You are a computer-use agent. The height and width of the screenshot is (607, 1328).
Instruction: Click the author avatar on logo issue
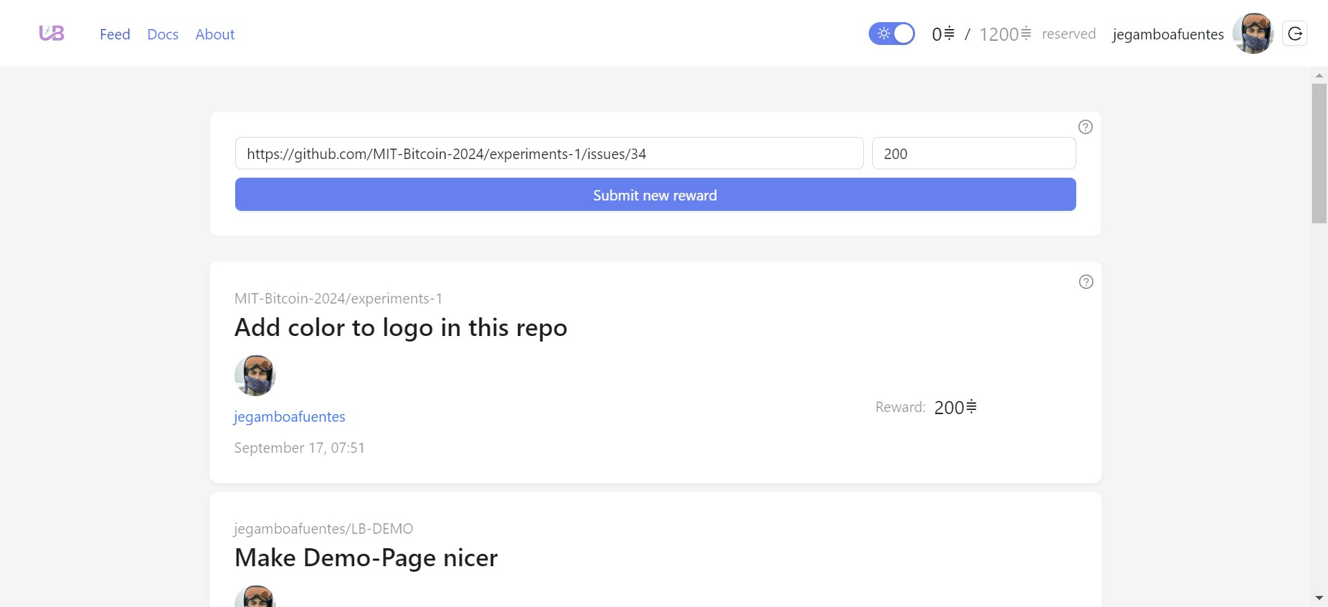click(x=255, y=375)
